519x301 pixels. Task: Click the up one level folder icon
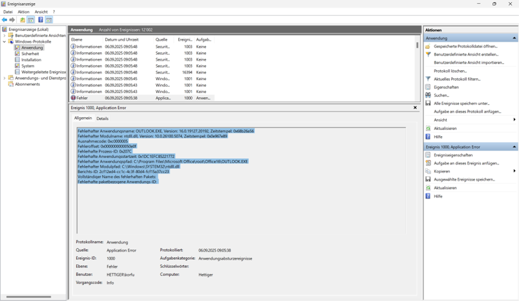pos(22,20)
